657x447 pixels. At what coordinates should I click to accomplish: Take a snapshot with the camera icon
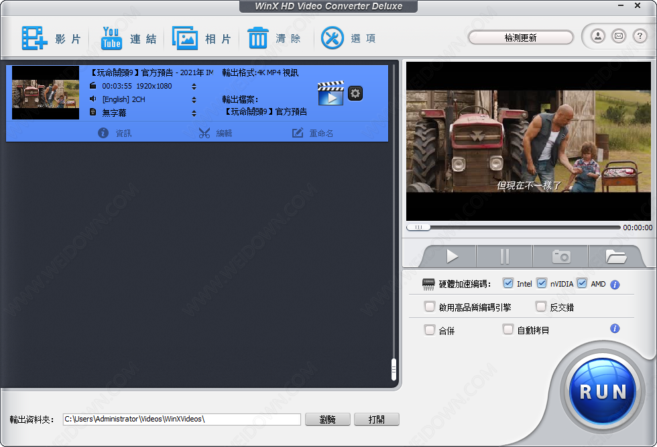pos(561,256)
